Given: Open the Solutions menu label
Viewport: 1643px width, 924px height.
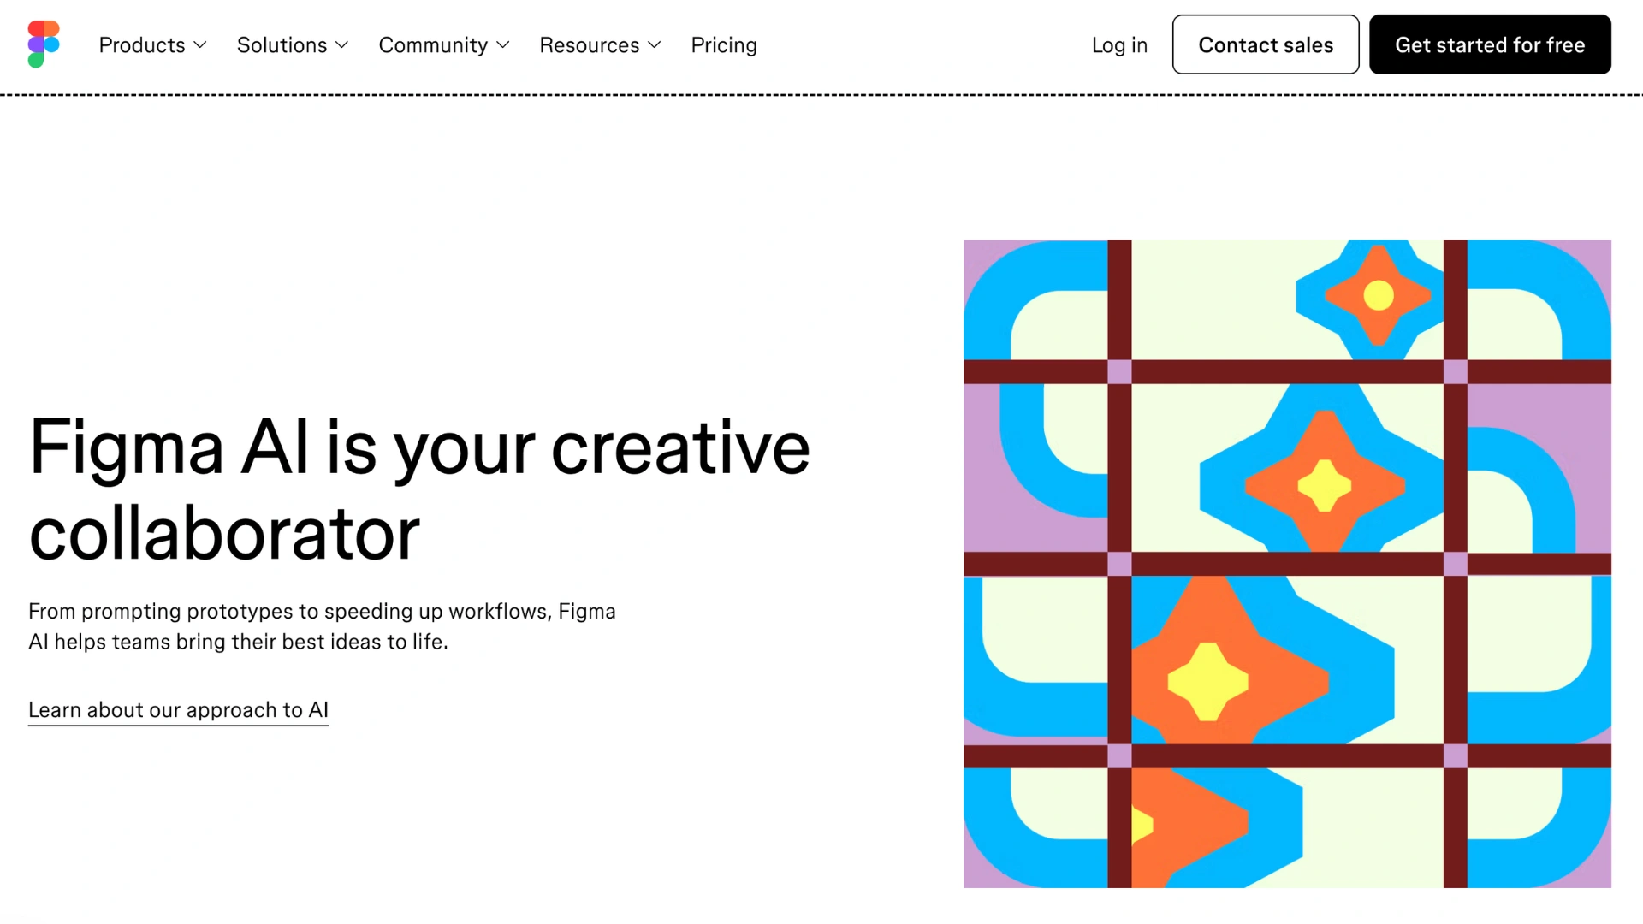Looking at the screenshot, I should pyautogui.click(x=282, y=45).
